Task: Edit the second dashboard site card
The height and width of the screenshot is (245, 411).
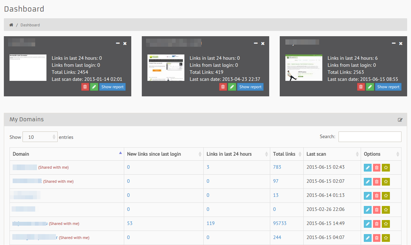Action: [232, 87]
